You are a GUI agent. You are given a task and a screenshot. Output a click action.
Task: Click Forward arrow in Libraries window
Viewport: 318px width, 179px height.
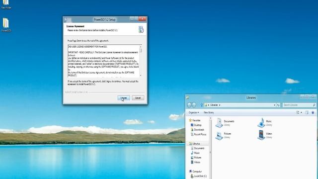[x=194, y=105]
